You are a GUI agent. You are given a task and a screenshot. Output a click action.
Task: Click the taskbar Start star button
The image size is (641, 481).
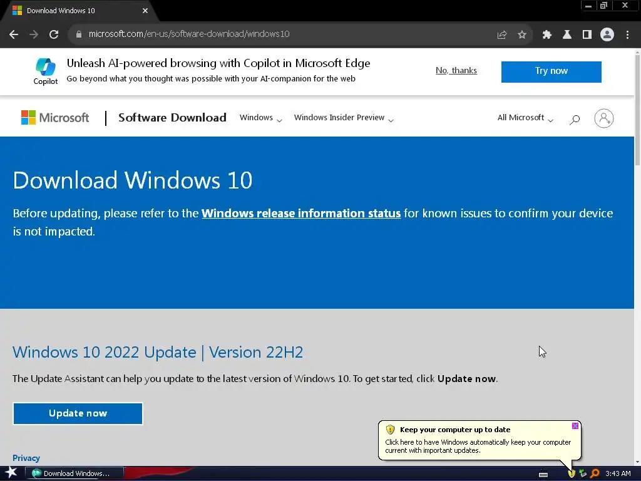11,473
